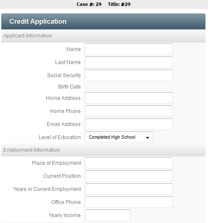Screen dimensions: 208x223
Task: Click the Title: #29 header text
Action: pyautogui.click(x=119, y=4)
